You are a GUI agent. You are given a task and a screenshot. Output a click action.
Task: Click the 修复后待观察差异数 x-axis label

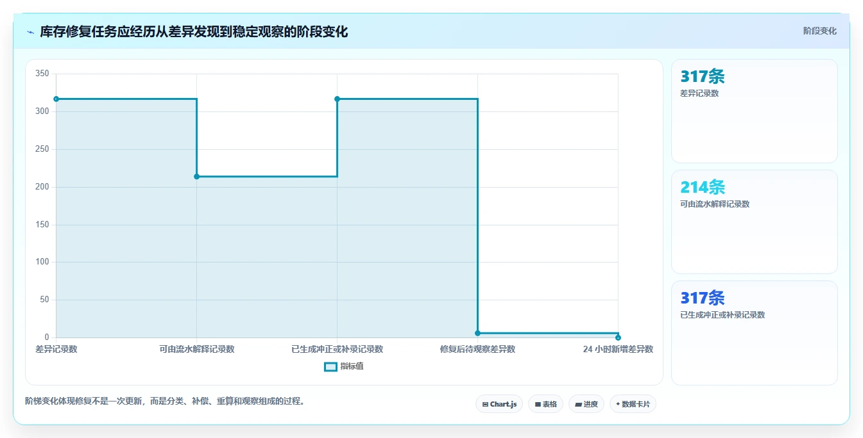click(x=477, y=350)
